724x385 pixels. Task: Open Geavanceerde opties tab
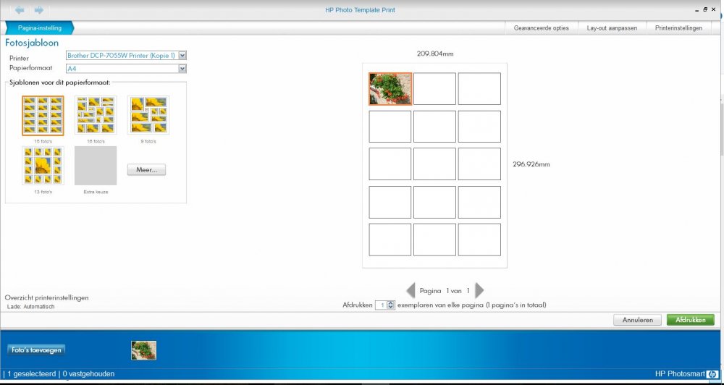click(x=541, y=27)
